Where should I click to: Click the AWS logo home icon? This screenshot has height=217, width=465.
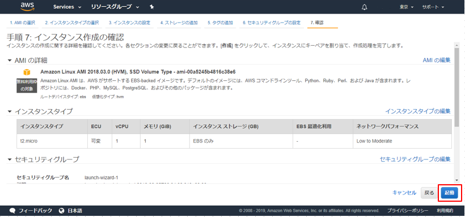[x=28, y=7]
